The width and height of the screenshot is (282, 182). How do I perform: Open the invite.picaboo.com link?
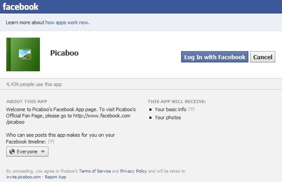23,177
